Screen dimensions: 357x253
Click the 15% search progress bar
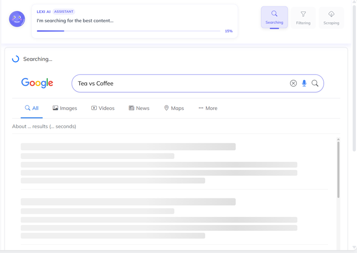pos(128,31)
